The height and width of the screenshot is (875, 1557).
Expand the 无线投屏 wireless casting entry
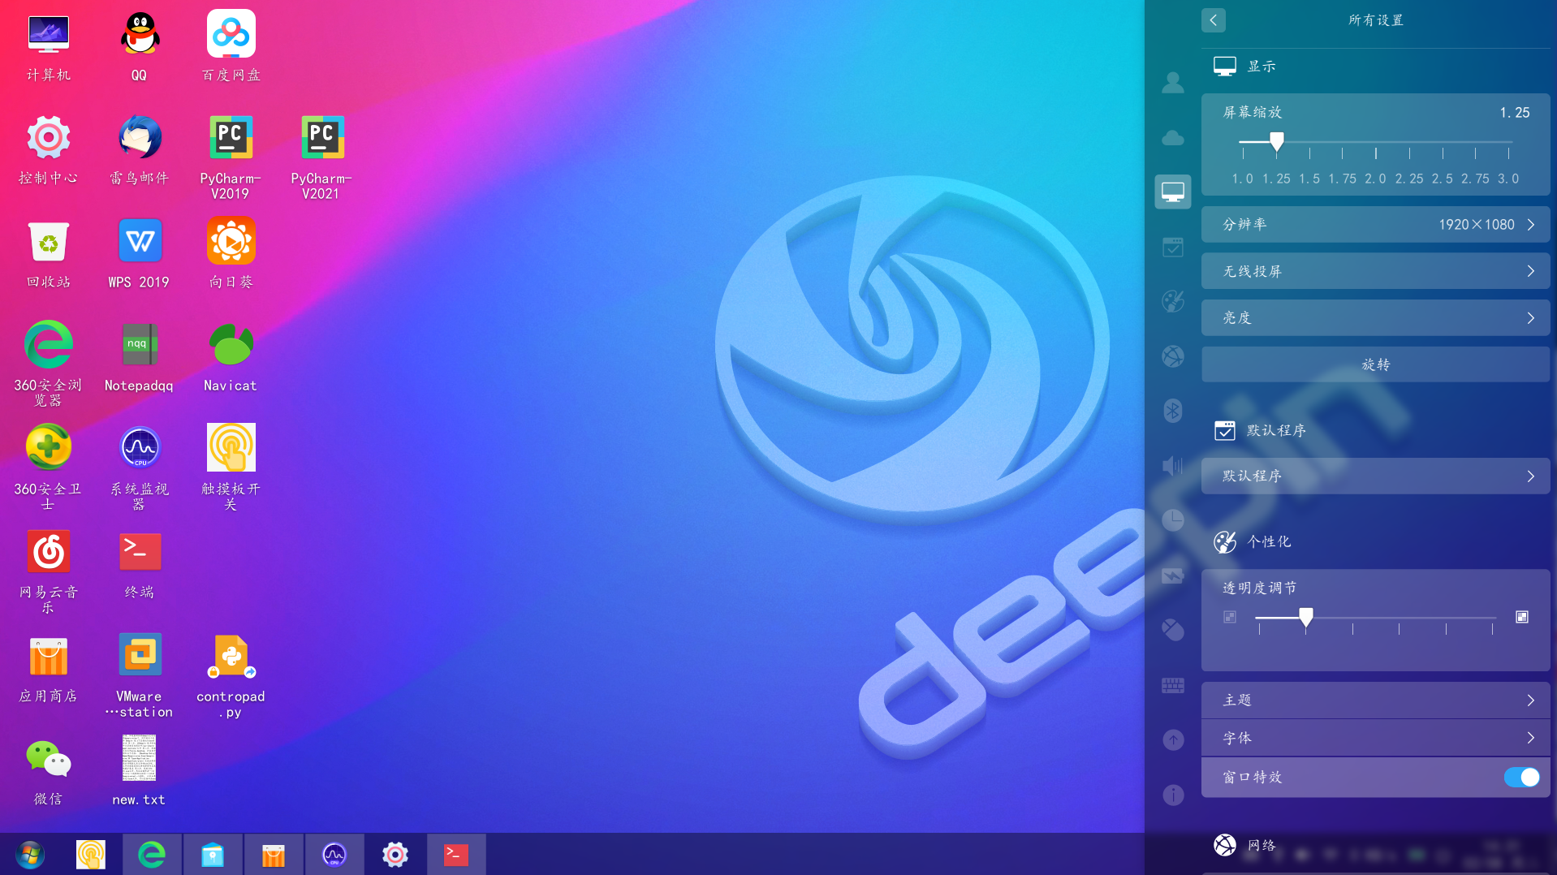pyautogui.click(x=1374, y=271)
